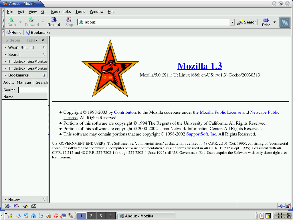Open Address Book from the component bar
293x220 pixels.
pos(34,206)
